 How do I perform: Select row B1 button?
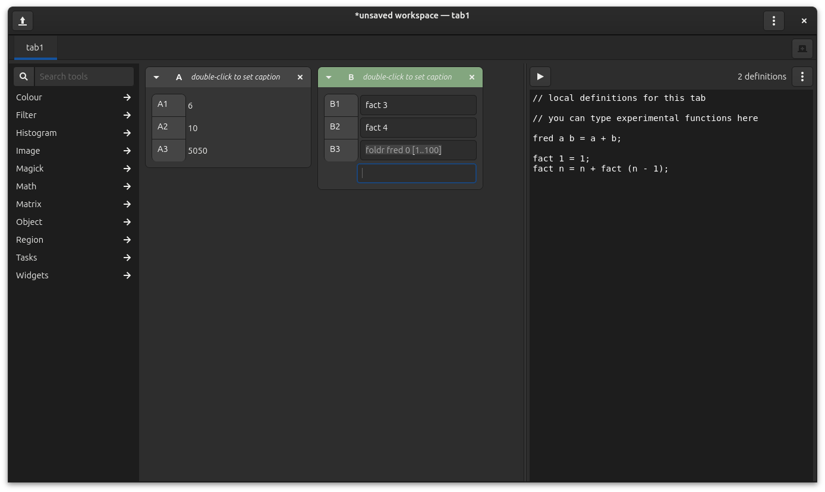(341, 105)
